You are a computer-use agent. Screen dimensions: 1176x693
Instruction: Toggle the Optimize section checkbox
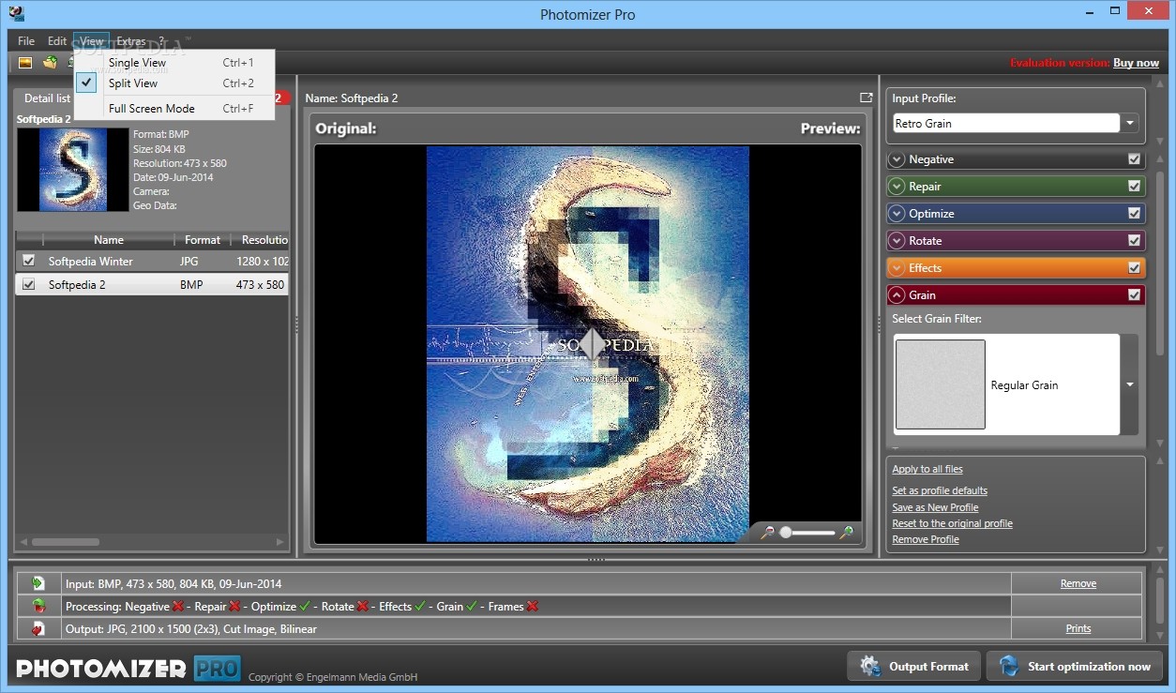point(1135,214)
